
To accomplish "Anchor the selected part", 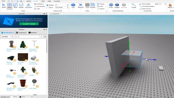I will (x=101, y=9).
